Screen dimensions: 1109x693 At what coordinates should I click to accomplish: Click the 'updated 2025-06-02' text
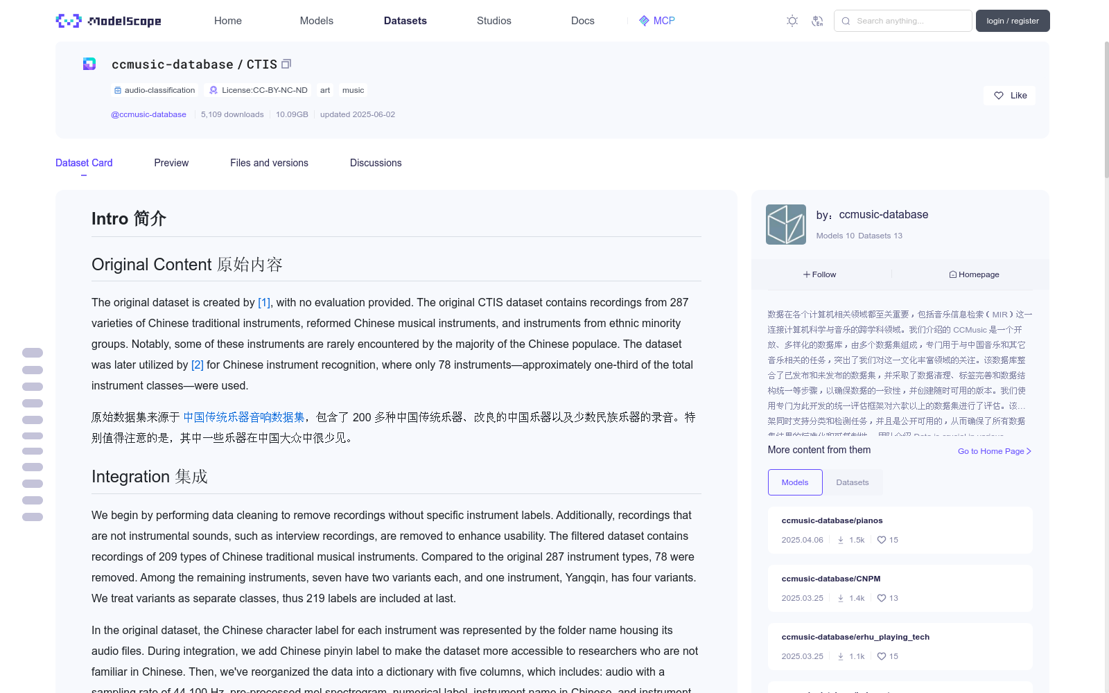[x=358, y=114]
